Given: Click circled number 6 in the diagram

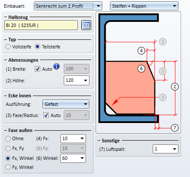Looking at the screenshot, I should tap(141, 69).
